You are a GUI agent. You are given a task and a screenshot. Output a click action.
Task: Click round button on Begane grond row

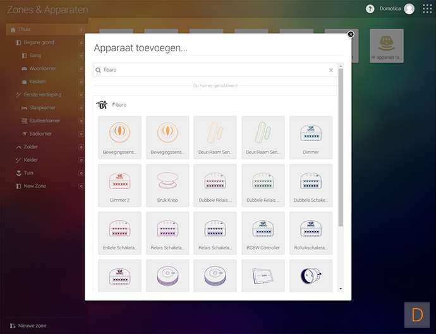(81, 42)
